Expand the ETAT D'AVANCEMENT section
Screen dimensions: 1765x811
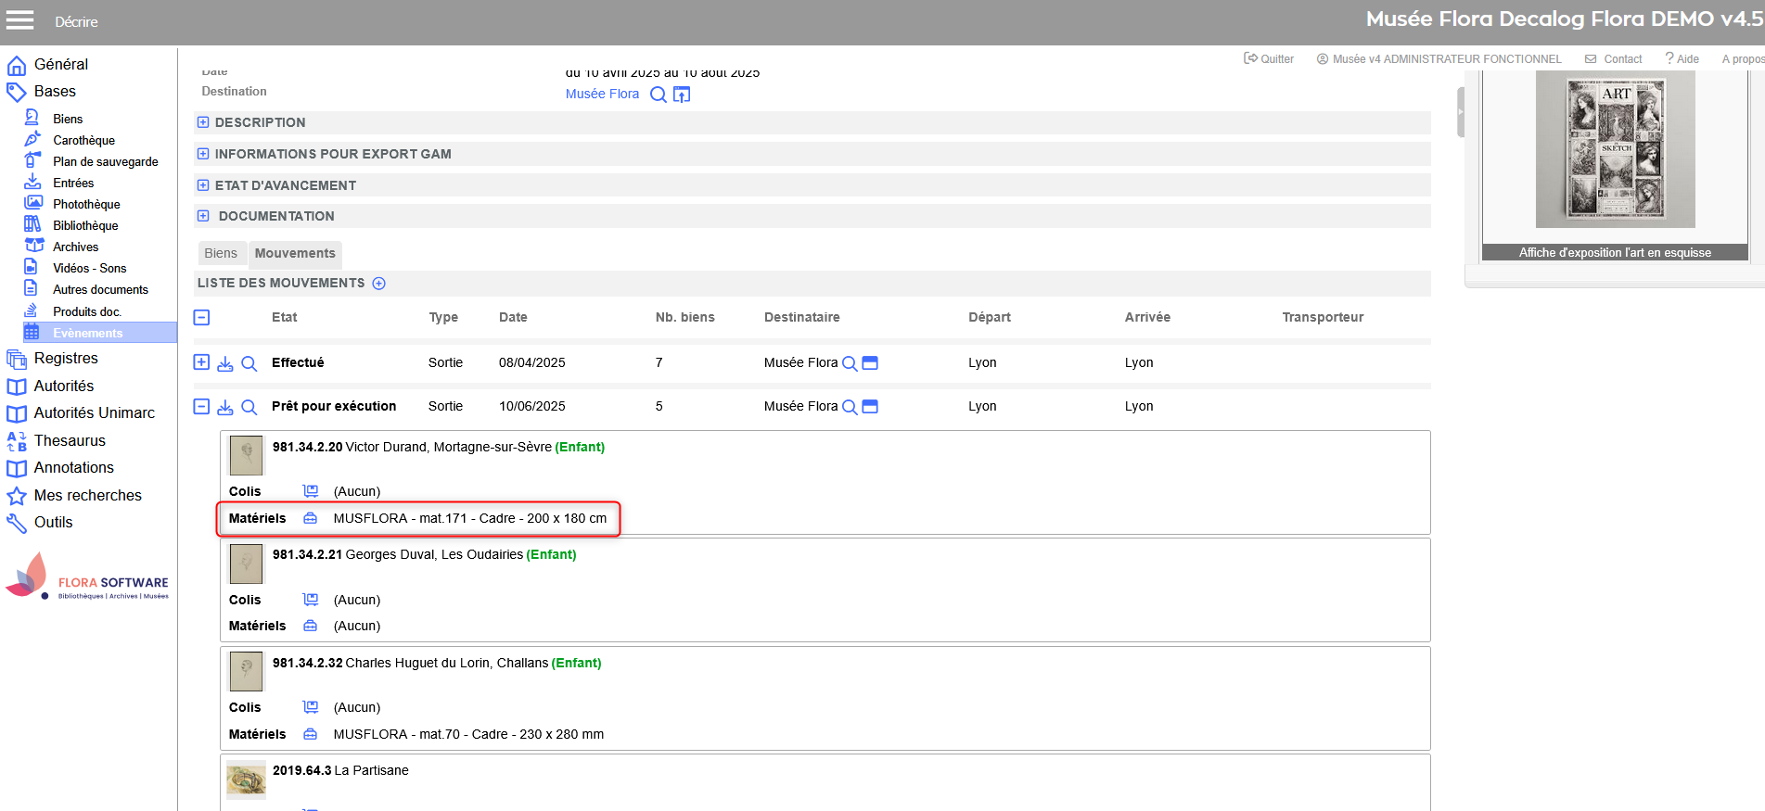click(x=203, y=185)
